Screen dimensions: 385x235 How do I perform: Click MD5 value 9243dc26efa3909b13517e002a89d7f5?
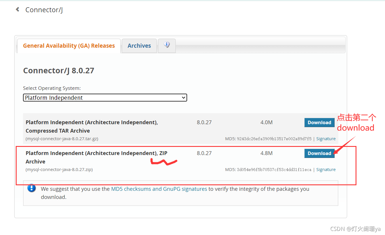point(274,139)
